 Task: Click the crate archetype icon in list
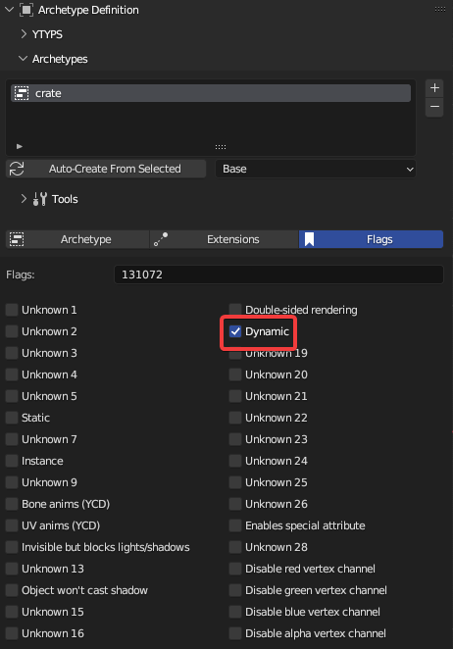22,93
